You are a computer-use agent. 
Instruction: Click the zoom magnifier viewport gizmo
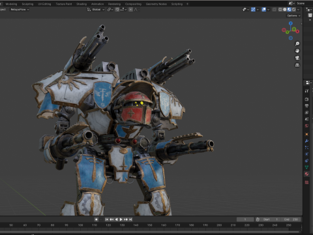(297, 44)
